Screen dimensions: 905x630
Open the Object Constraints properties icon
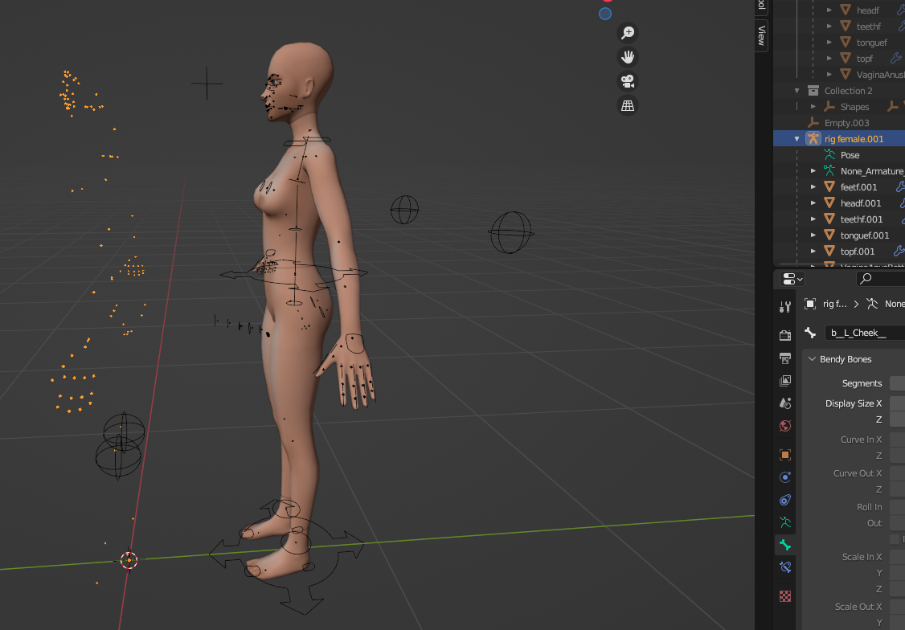pyautogui.click(x=785, y=500)
